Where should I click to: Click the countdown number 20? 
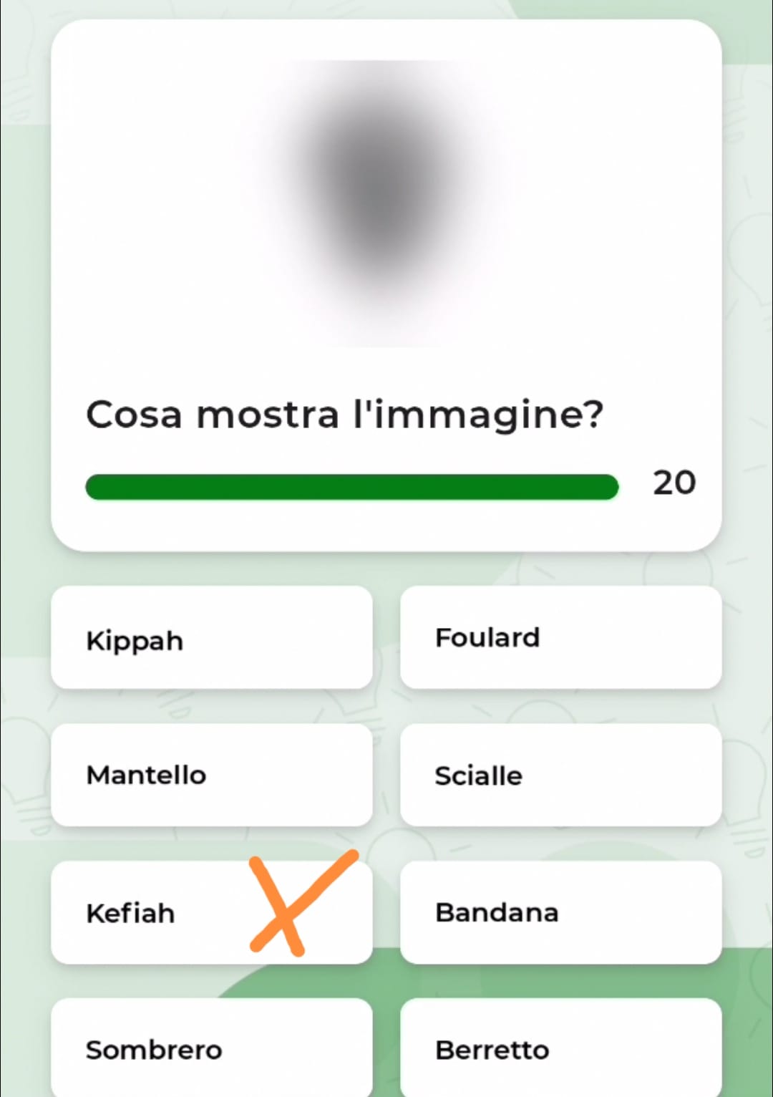pos(674,483)
